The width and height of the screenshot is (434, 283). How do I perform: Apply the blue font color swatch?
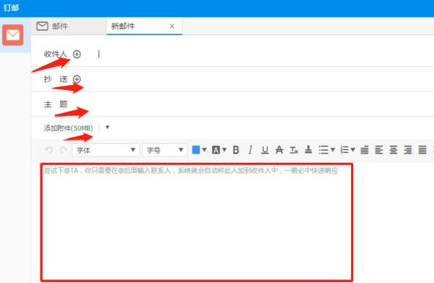(195, 150)
